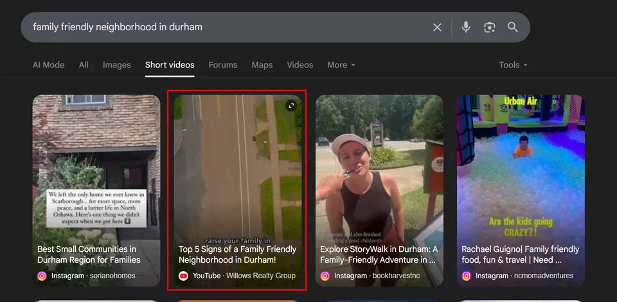
Task: Open Explore StoryWalk in Durham video
Action: click(379, 254)
